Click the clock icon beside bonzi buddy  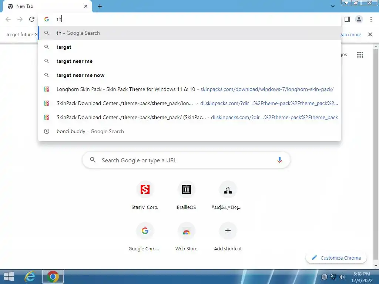47,131
